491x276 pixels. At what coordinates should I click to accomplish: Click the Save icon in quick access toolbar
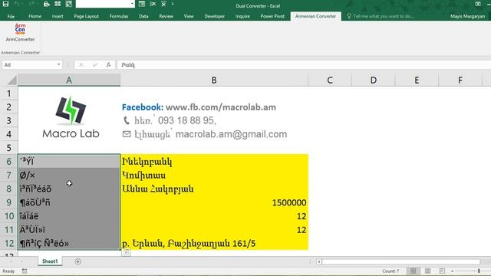5,4
